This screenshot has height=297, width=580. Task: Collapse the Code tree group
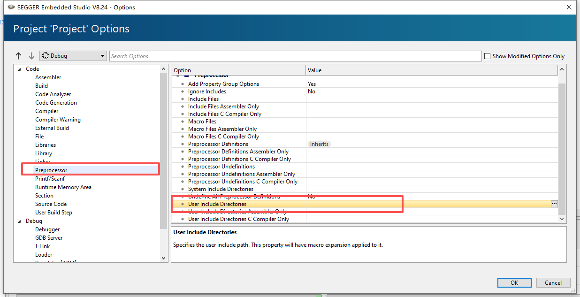[x=20, y=69]
